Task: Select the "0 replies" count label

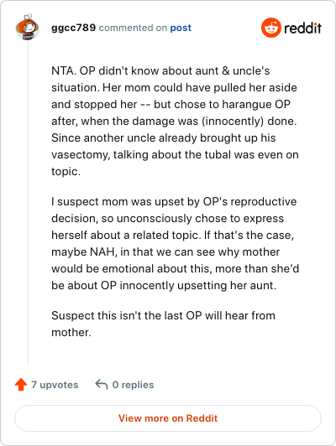Action: point(133,385)
